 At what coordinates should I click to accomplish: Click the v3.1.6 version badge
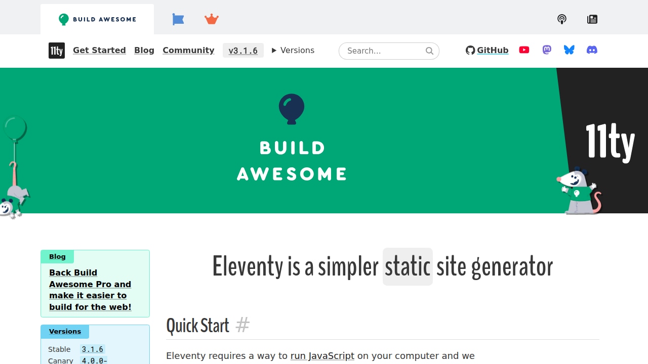point(243,51)
